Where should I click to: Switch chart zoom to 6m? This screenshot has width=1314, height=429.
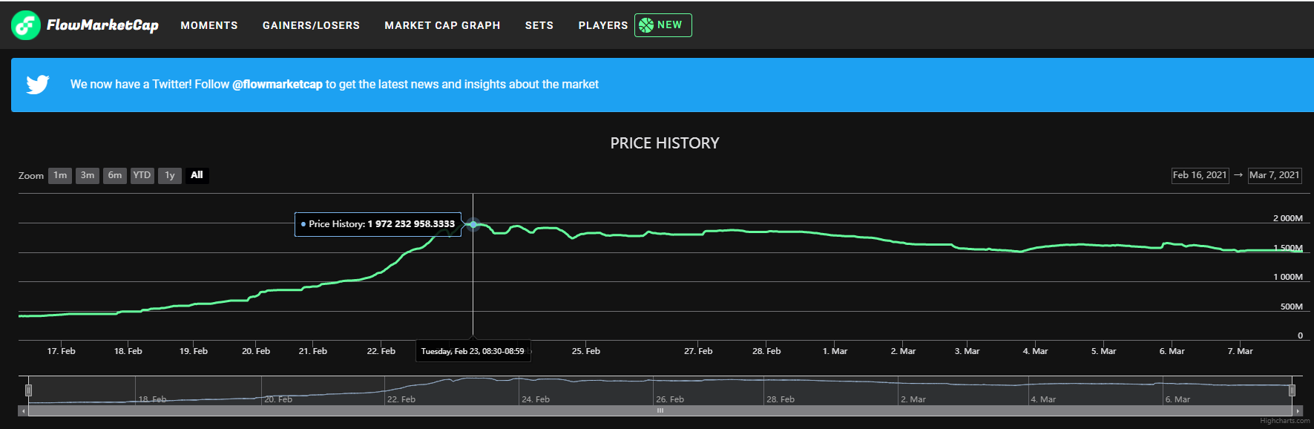pyautogui.click(x=115, y=176)
